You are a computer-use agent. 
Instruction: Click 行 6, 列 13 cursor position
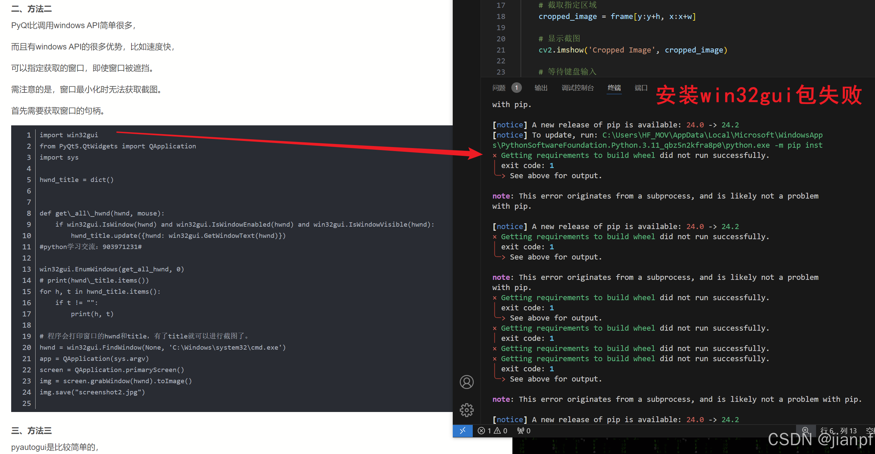pos(838,431)
